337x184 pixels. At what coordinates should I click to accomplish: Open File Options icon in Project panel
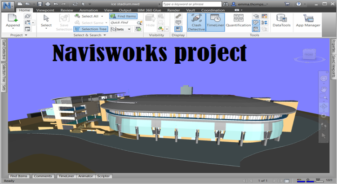[27, 29]
